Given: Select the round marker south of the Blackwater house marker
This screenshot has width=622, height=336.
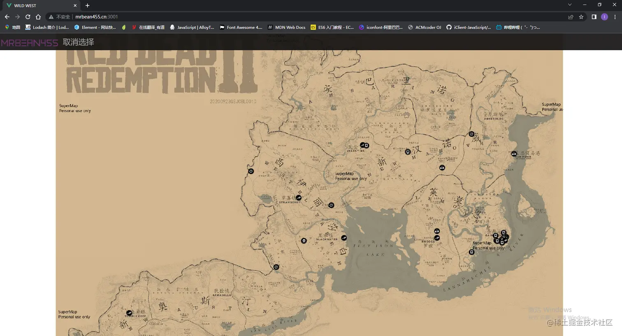Looking at the screenshot, I should pos(276,267).
